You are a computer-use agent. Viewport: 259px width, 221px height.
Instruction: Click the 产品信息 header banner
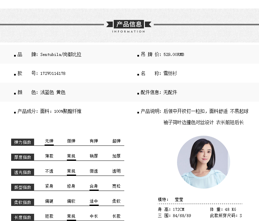click(x=129, y=24)
